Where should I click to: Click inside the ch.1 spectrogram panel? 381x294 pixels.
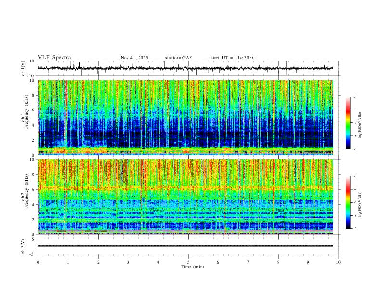coord(185,117)
